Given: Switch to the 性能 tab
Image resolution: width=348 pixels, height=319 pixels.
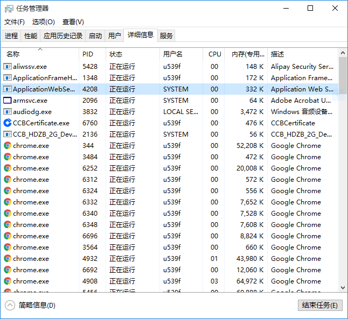Looking at the screenshot, I should [x=31, y=36].
